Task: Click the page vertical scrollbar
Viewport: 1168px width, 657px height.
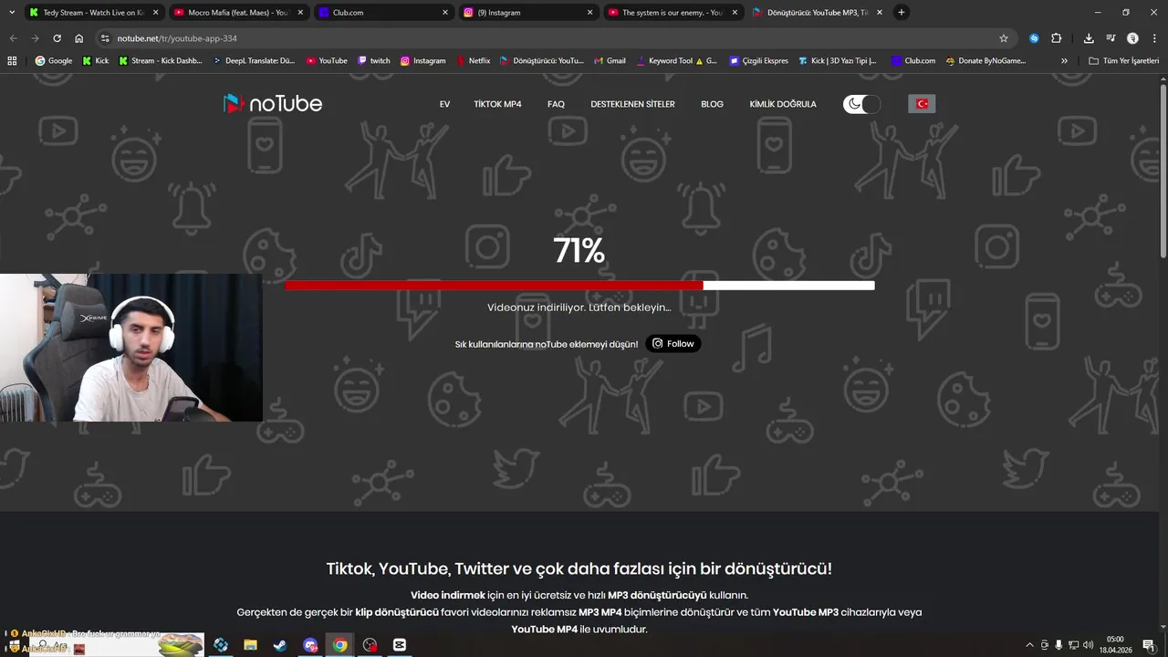Action: pos(1163,172)
